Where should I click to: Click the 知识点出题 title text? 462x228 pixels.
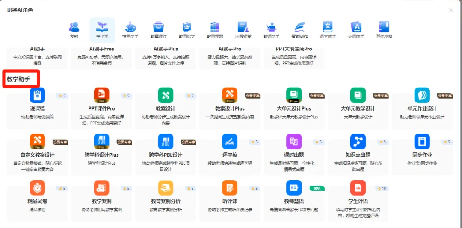tap(358, 155)
